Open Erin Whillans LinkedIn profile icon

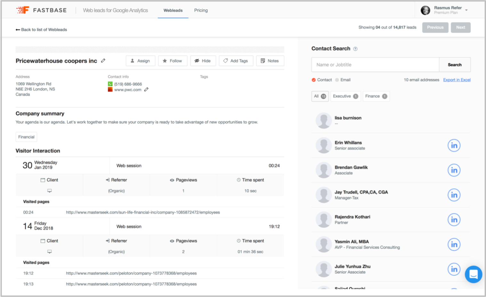point(454,145)
